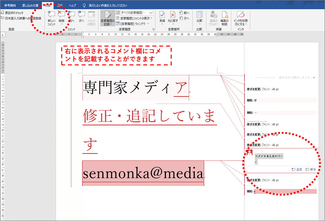Click the lightbulb Tell Me icon
The width and height of the screenshot is (325, 221).
(84, 6)
